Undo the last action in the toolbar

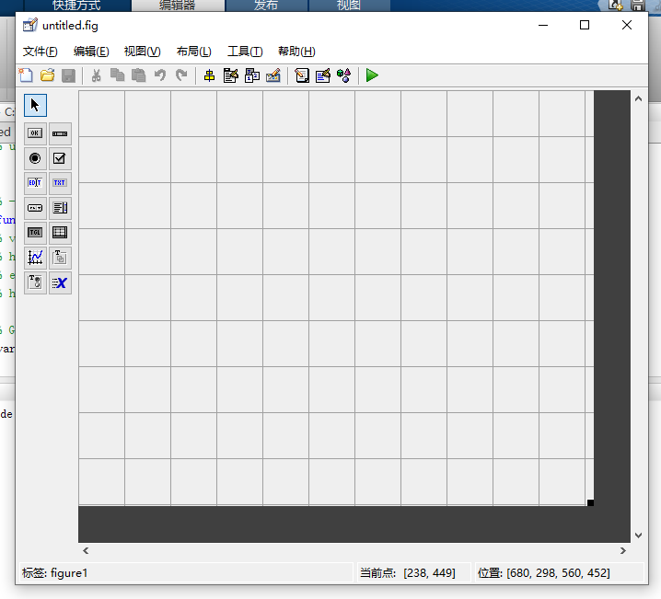(x=160, y=75)
